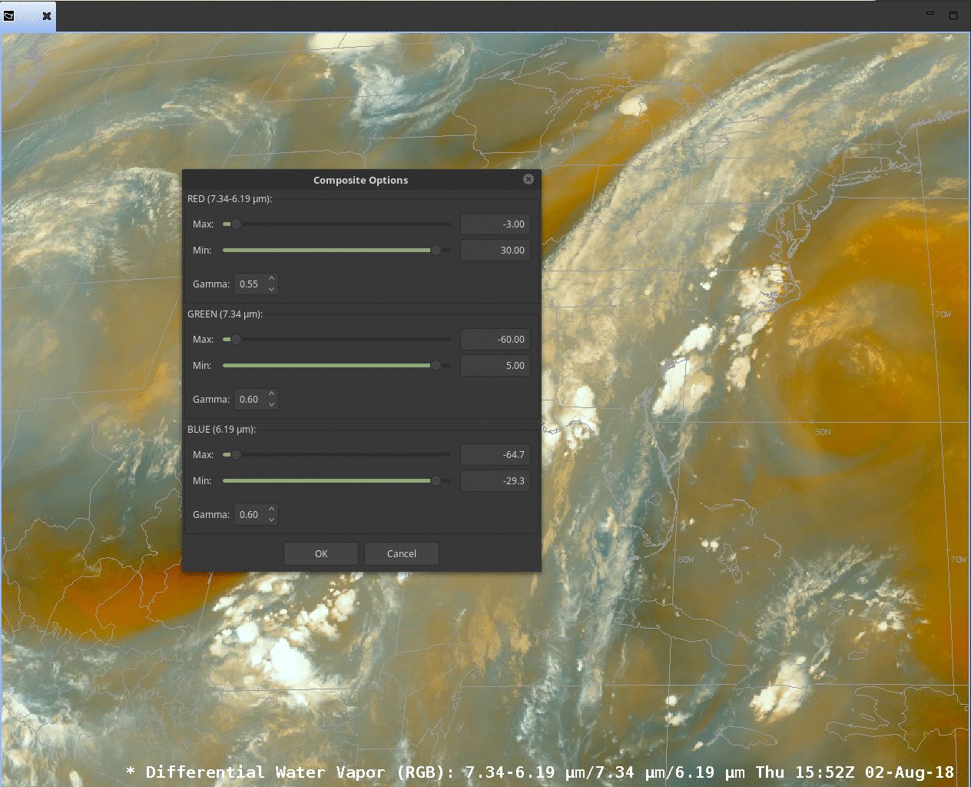Decrease the BLUE gamma with down arrow
This screenshot has height=787, width=971.
271,520
